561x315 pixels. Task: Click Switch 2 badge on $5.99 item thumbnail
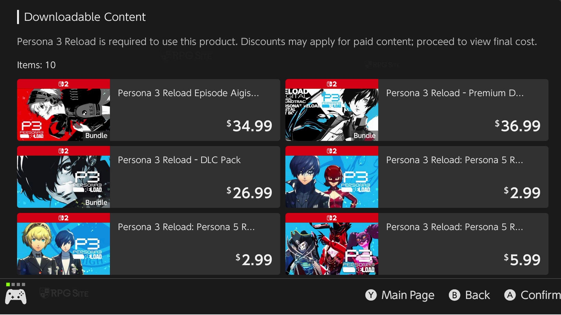point(332,218)
